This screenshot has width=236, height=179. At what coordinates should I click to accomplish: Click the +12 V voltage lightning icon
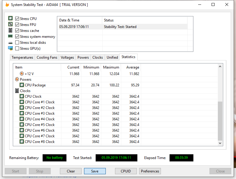click(x=22, y=74)
